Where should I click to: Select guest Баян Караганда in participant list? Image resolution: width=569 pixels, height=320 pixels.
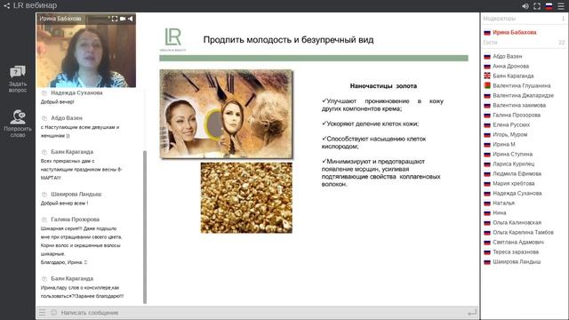513,76
